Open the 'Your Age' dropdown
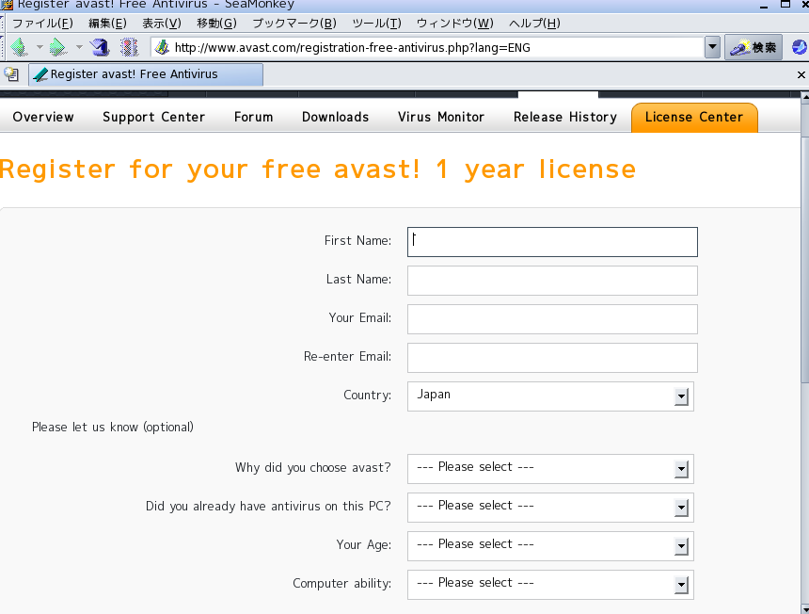 tap(681, 546)
